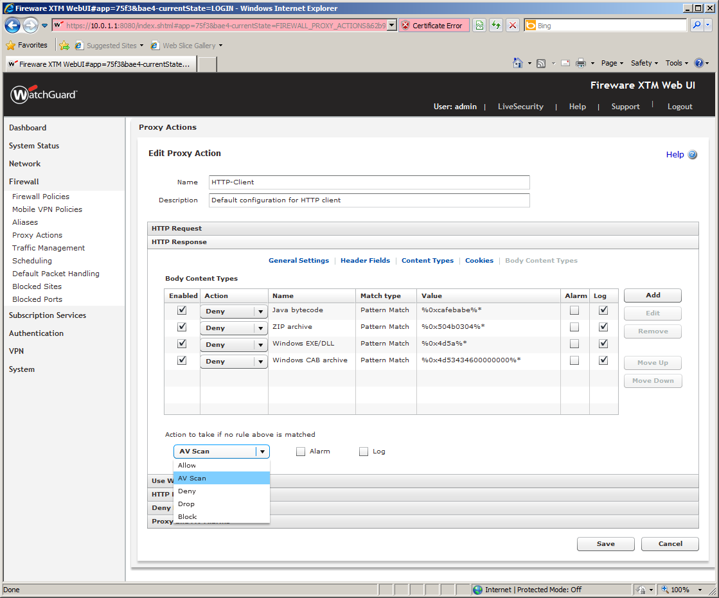
Task: Open the Cookies tab
Action: [x=479, y=260]
